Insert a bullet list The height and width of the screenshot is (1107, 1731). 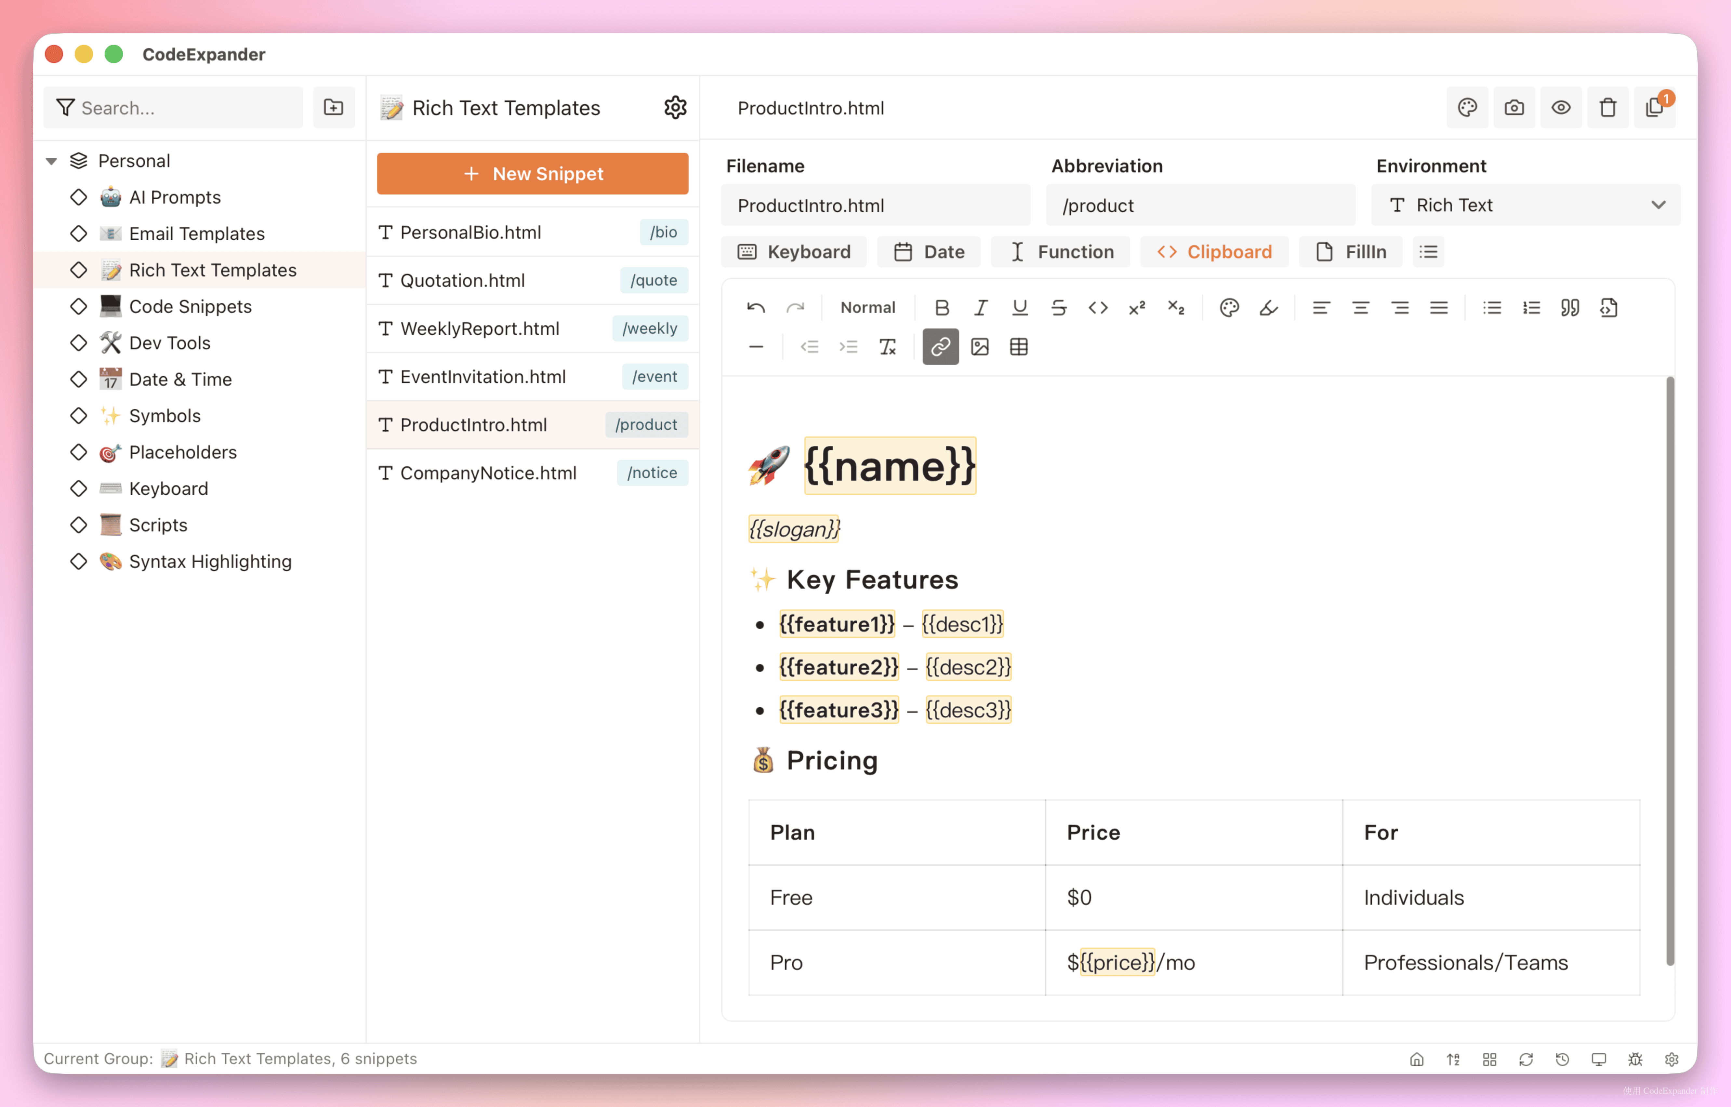(x=1492, y=308)
